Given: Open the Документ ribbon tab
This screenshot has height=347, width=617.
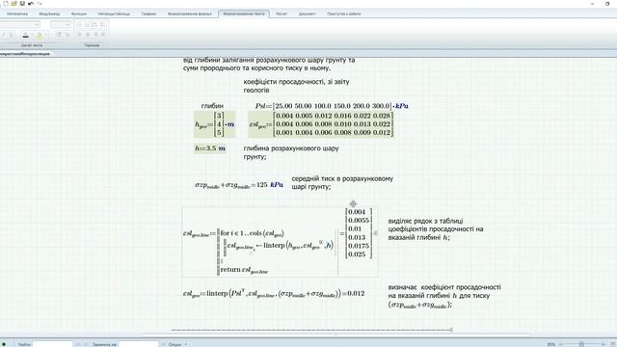Looking at the screenshot, I should click(307, 13).
